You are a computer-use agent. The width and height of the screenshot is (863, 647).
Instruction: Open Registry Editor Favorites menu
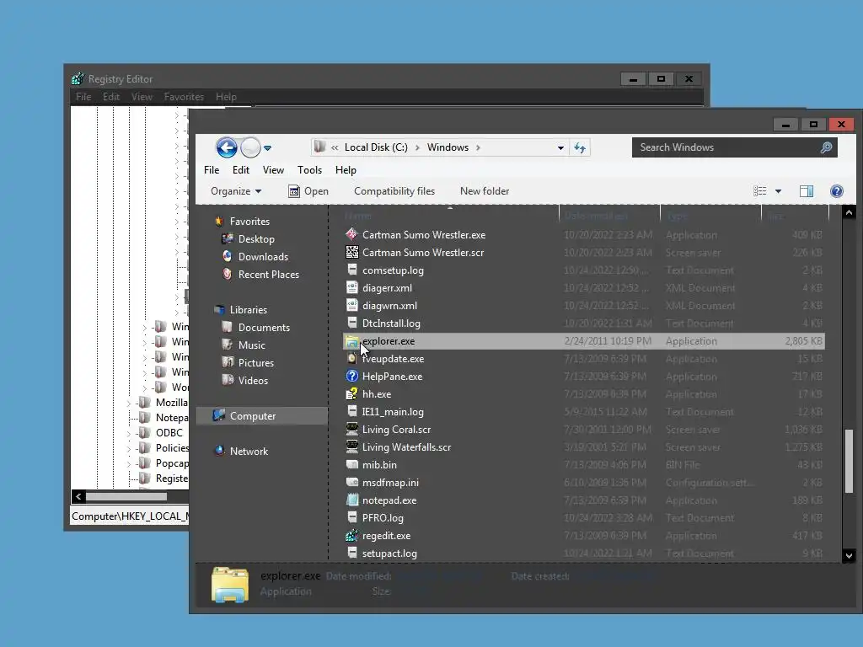[184, 97]
